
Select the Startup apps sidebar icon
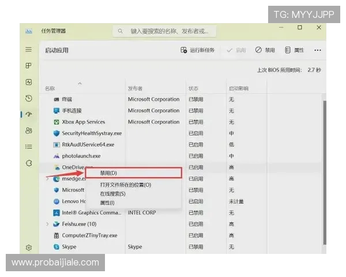tap(29, 114)
